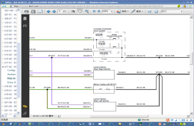Open the Entry ill document link
This screenshot has width=194, height=126.
point(11,82)
